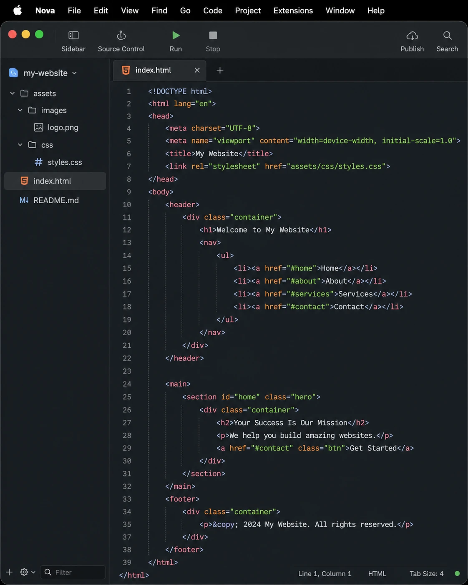
Task: Click the stylesheet link code on line 7
Action: (x=277, y=166)
